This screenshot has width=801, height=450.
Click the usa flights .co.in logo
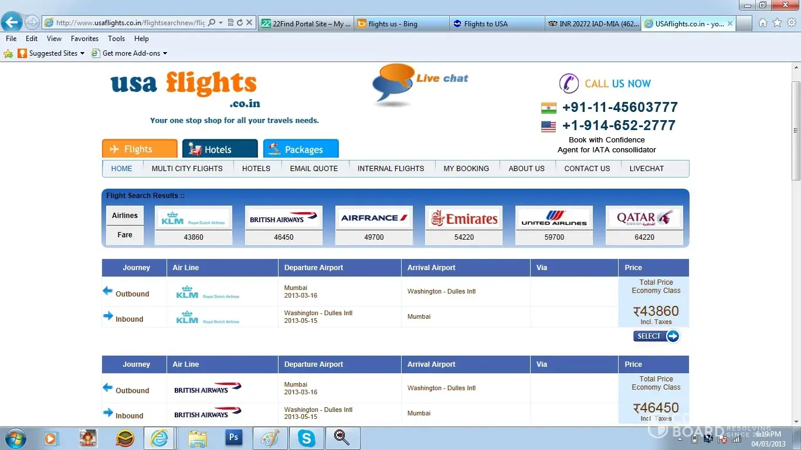coord(184,89)
